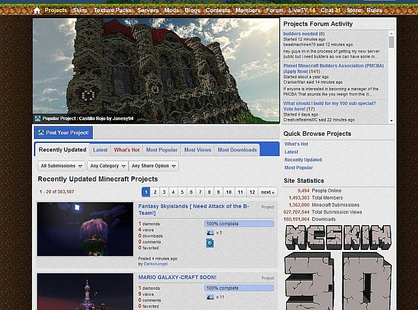Expand Any Category dropdown
This screenshot has width=418, height=310.
[x=107, y=166]
